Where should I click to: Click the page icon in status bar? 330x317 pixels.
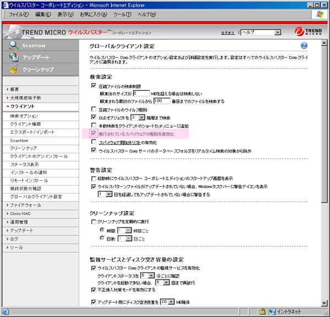(5, 312)
